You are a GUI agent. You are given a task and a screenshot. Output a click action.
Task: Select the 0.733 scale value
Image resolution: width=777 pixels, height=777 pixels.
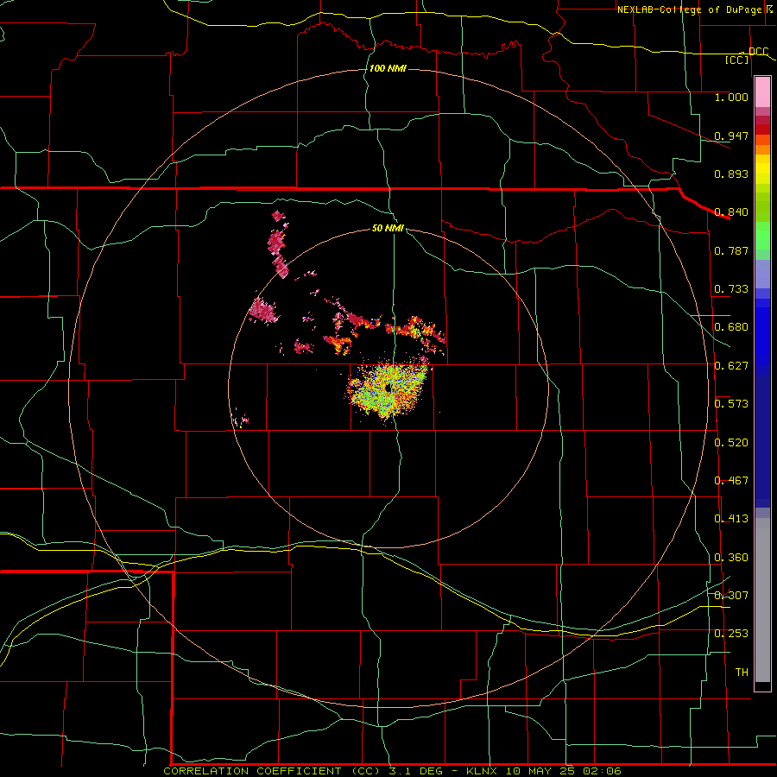pyautogui.click(x=731, y=289)
